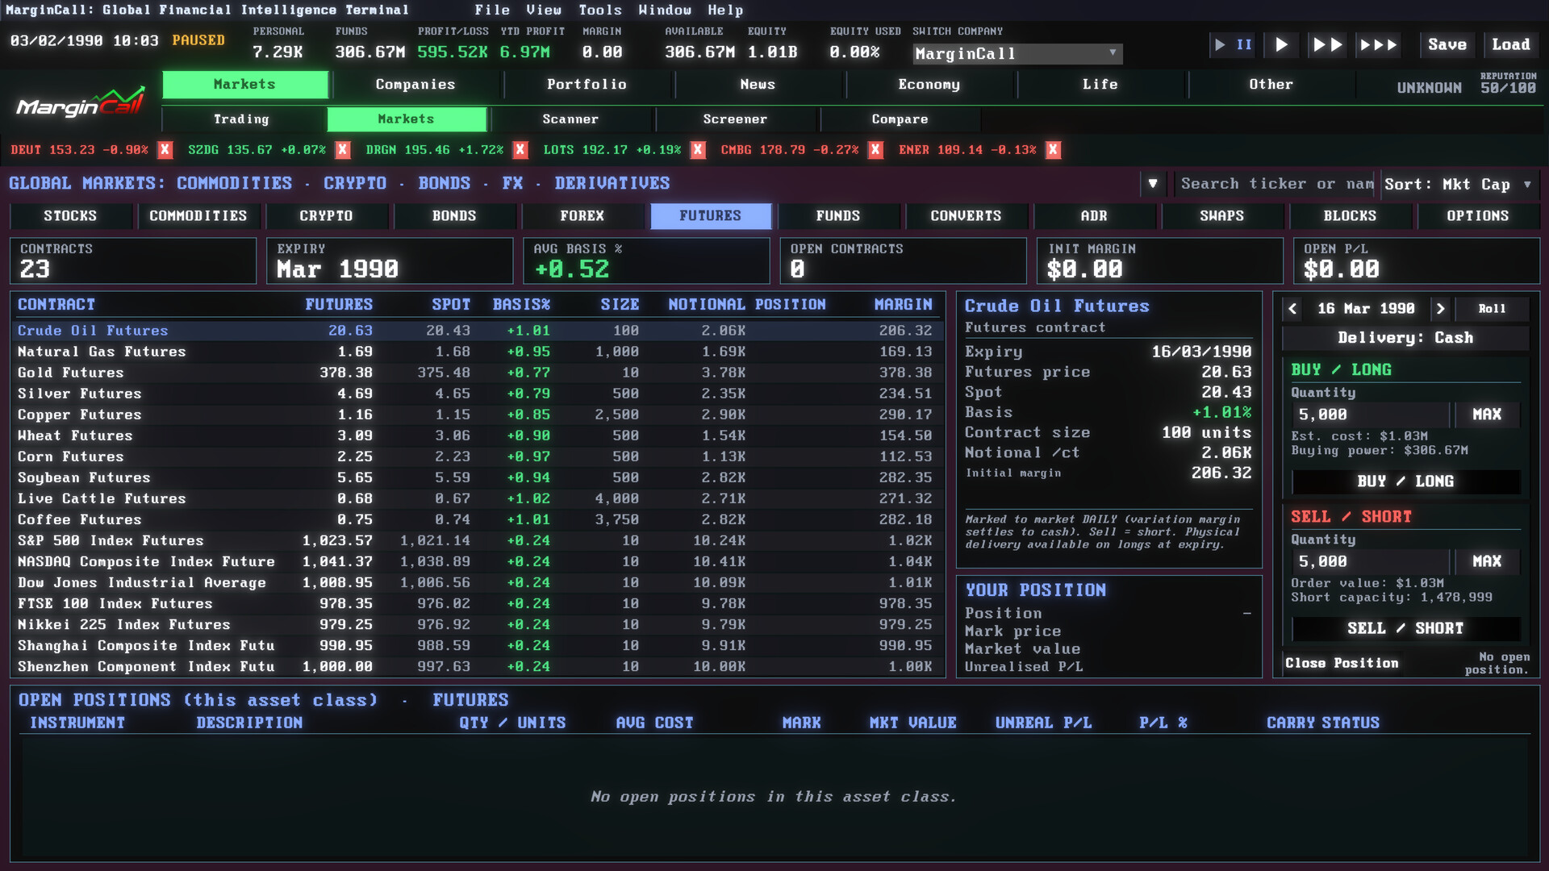Screen dimensions: 1549x871
Task: Switch to Portfolio main tab
Action: click(x=587, y=85)
